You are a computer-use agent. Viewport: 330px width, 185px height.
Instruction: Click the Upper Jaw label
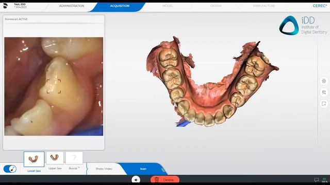(x=55, y=168)
